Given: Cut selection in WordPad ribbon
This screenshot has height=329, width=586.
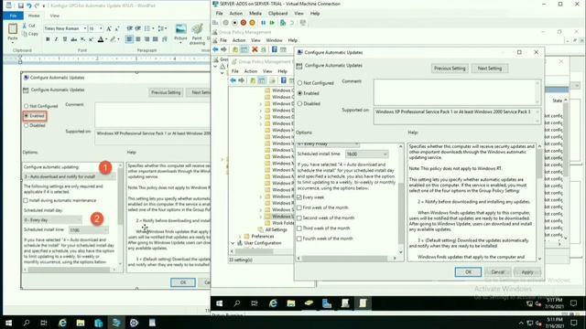Looking at the screenshot, I should click(29, 26).
